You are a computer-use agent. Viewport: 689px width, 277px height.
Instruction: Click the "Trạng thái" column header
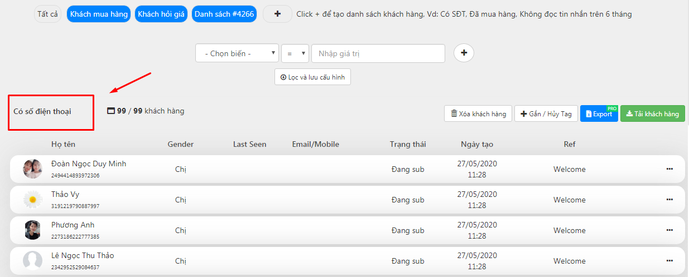tap(408, 144)
